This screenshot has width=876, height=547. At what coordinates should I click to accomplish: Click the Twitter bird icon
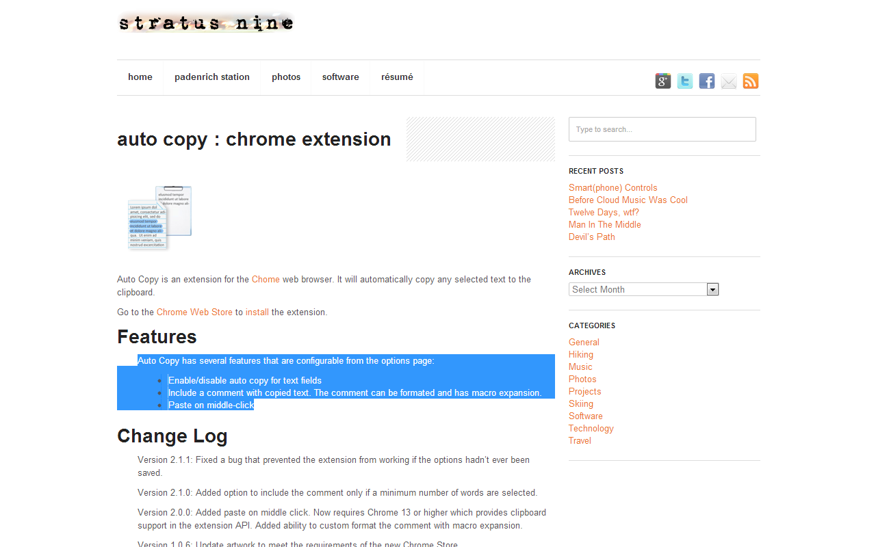point(684,81)
